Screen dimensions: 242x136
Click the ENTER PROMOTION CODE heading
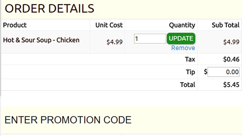coord(68,120)
